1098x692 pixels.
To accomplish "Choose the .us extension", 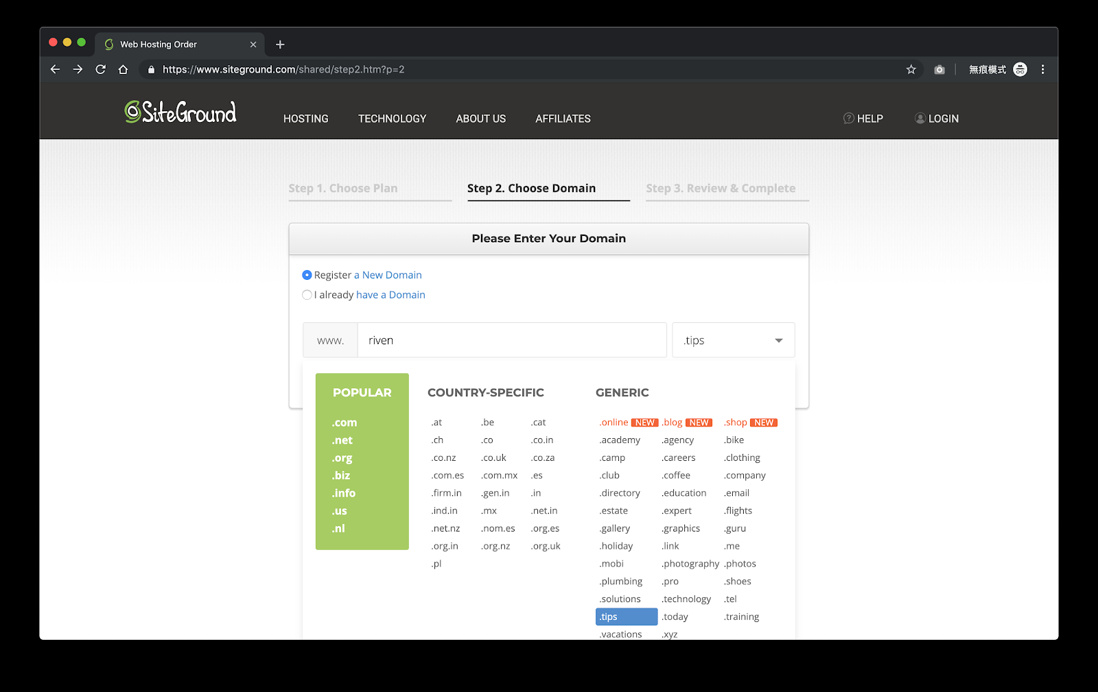I will coord(339,511).
